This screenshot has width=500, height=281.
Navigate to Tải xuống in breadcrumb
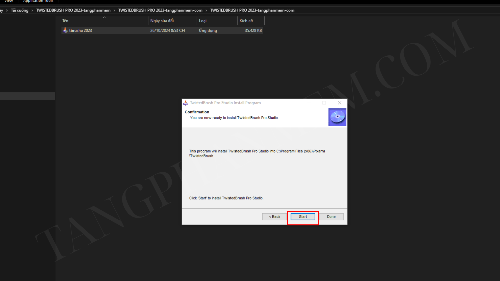pos(20,10)
